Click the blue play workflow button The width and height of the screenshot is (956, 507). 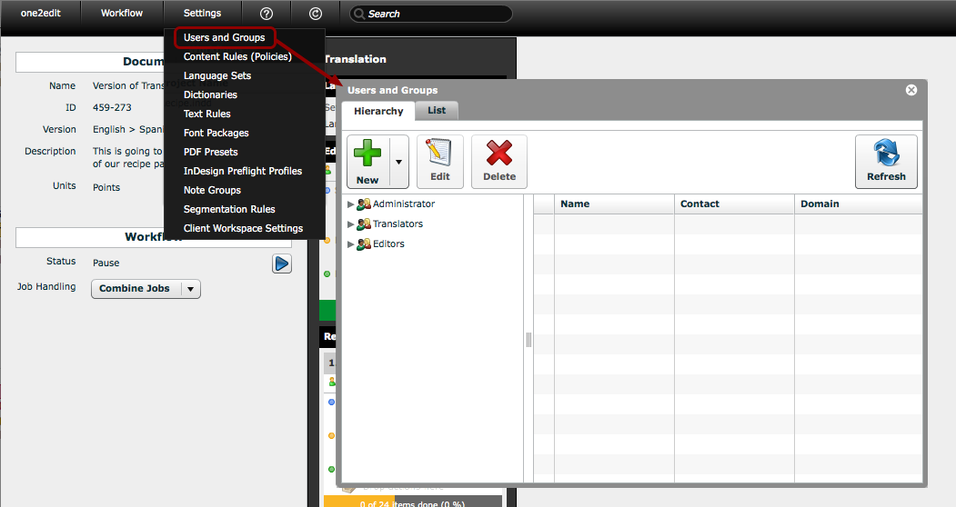pos(282,263)
